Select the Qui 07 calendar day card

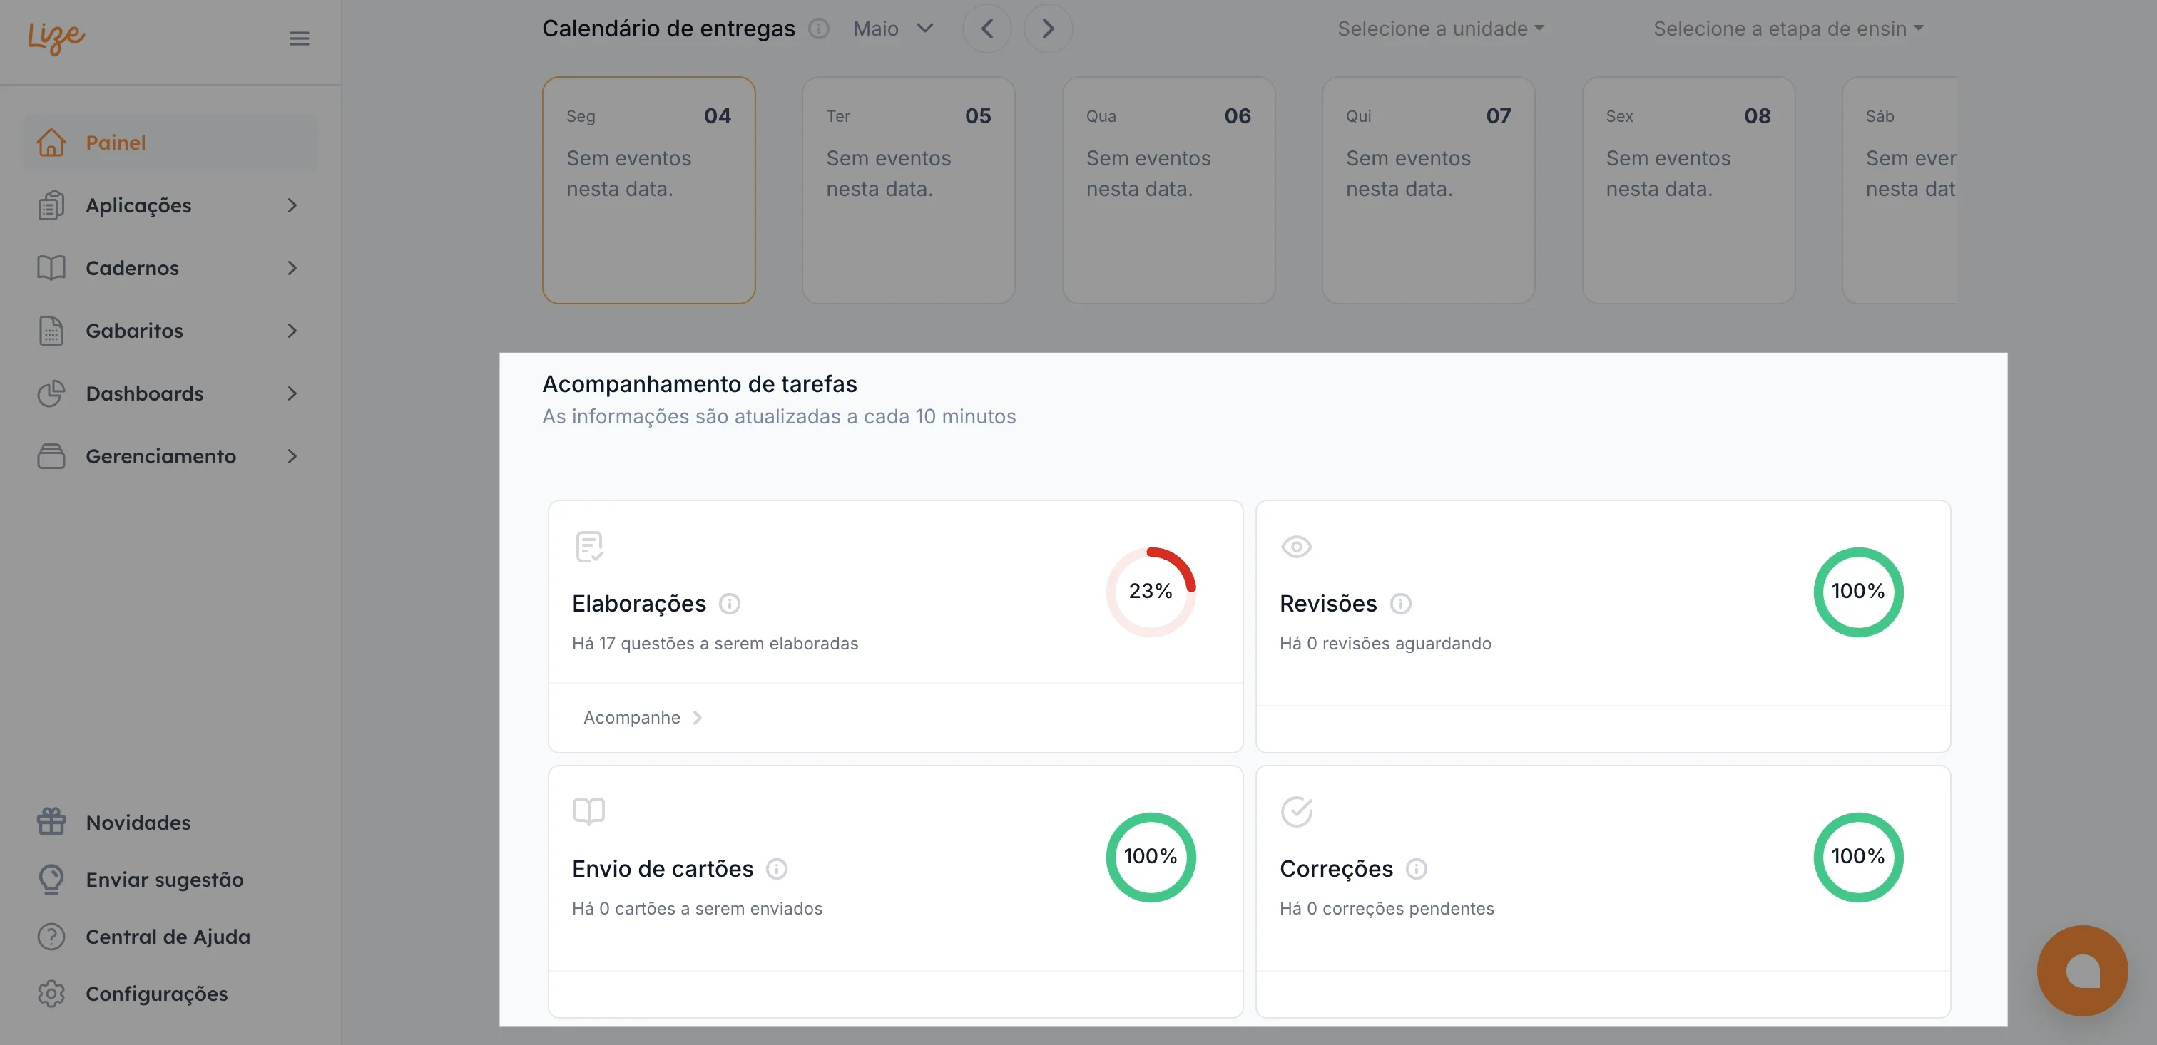click(1429, 190)
